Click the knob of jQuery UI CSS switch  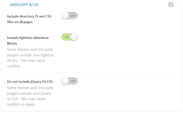(x=65, y=81)
